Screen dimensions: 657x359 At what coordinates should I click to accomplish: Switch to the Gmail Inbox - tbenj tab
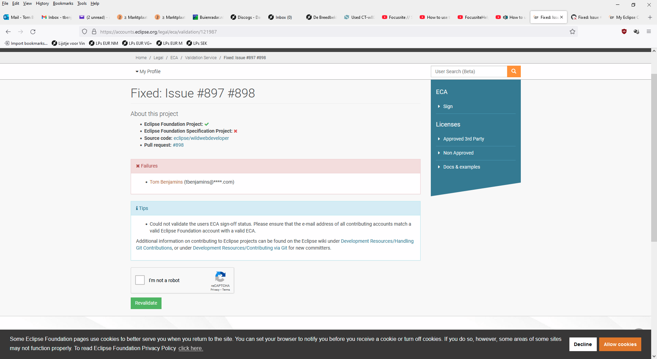pos(56,17)
